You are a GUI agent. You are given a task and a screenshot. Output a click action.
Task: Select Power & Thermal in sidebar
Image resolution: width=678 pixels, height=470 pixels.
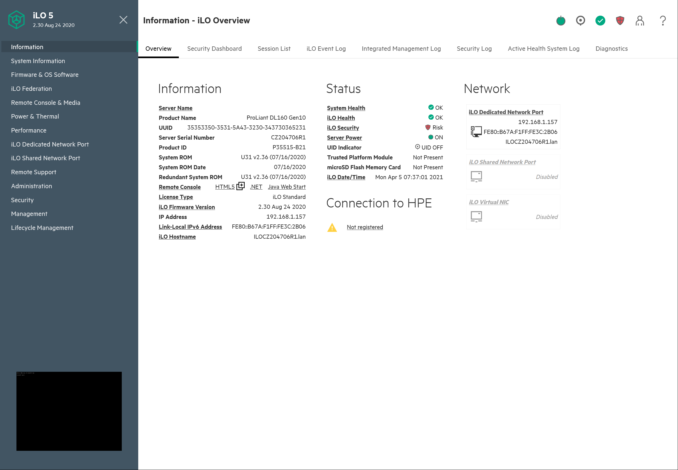[x=35, y=116]
